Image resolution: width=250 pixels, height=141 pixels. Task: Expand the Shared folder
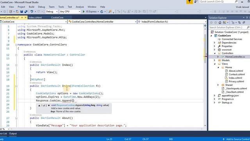(218, 85)
